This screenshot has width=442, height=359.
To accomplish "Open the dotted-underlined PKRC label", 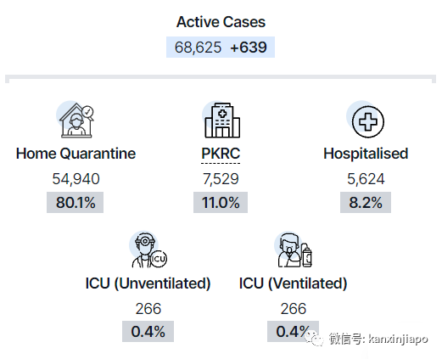I will (221, 154).
